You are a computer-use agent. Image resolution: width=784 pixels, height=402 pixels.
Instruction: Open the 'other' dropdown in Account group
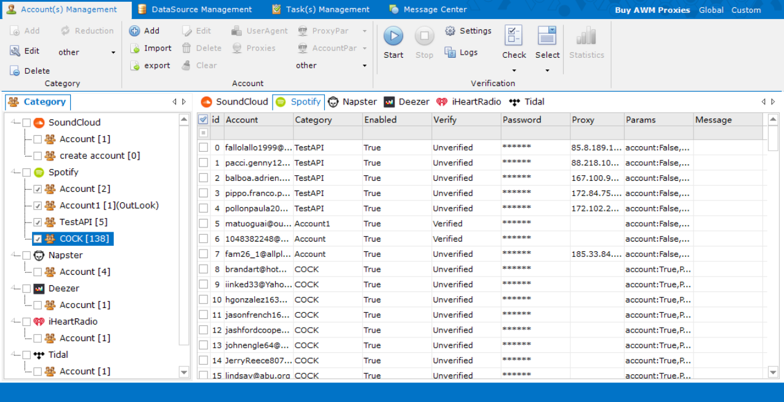point(331,65)
